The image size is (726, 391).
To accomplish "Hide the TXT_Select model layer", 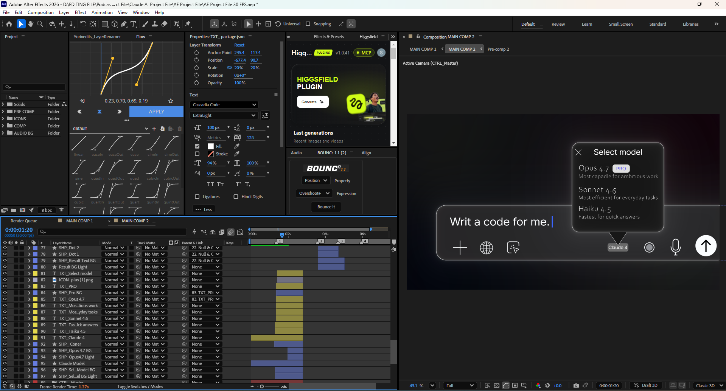I will point(5,273).
